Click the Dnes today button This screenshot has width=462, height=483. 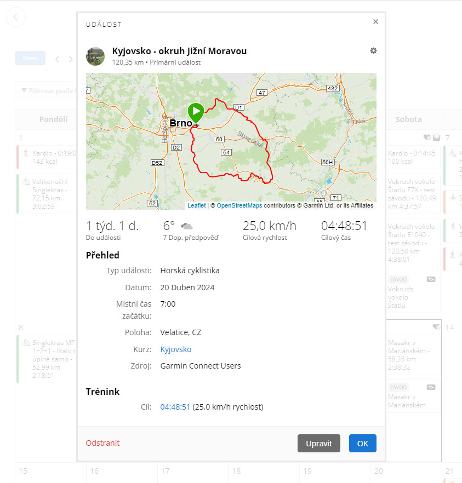tap(30, 58)
